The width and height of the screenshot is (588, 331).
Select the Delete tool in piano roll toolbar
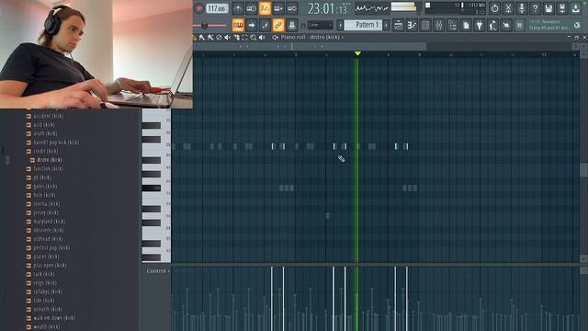pyautogui.click(x=219, y=37)
